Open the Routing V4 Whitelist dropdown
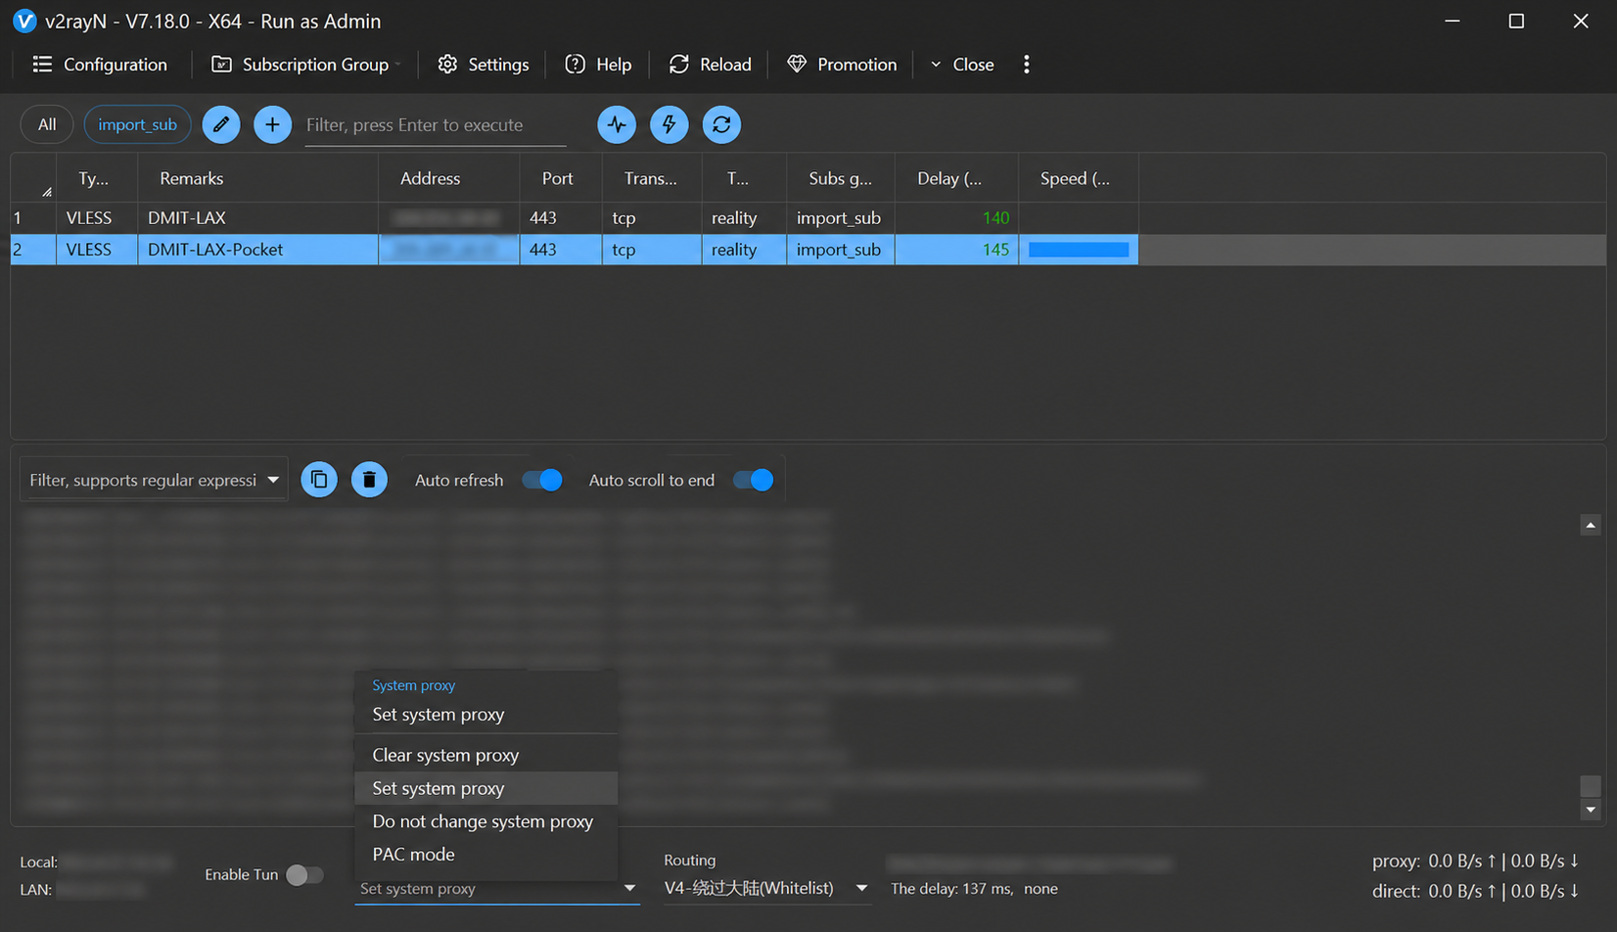The image size is (1617, 932). (x=766, y=888)
